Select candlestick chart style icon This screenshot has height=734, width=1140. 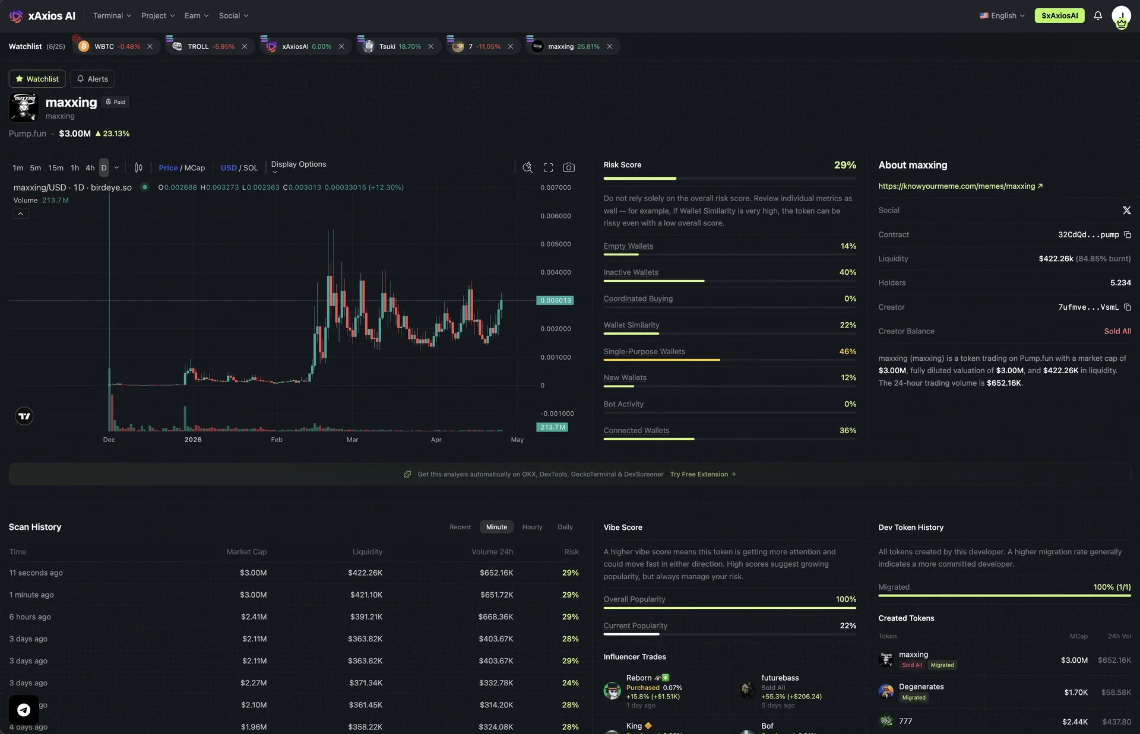(x=138, y=168)
